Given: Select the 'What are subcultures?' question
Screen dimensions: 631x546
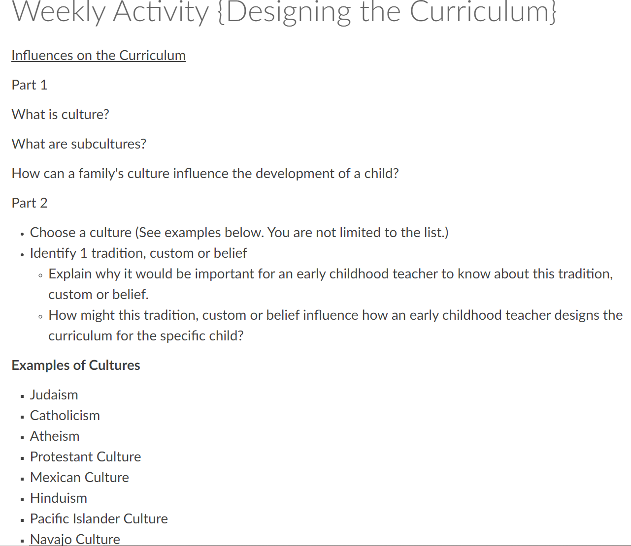Looking at the screenshot, I should (79, 144).
